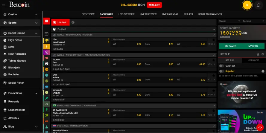Open the chat bubble icon
Image resolution: width=266 pixels, height=133 pixels.
(x=259, y=5)
